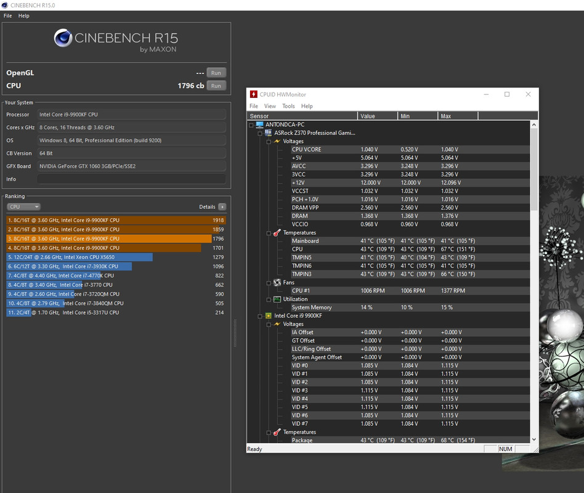
Task: Collapse the CPU Voltages section
Action: 269,325
